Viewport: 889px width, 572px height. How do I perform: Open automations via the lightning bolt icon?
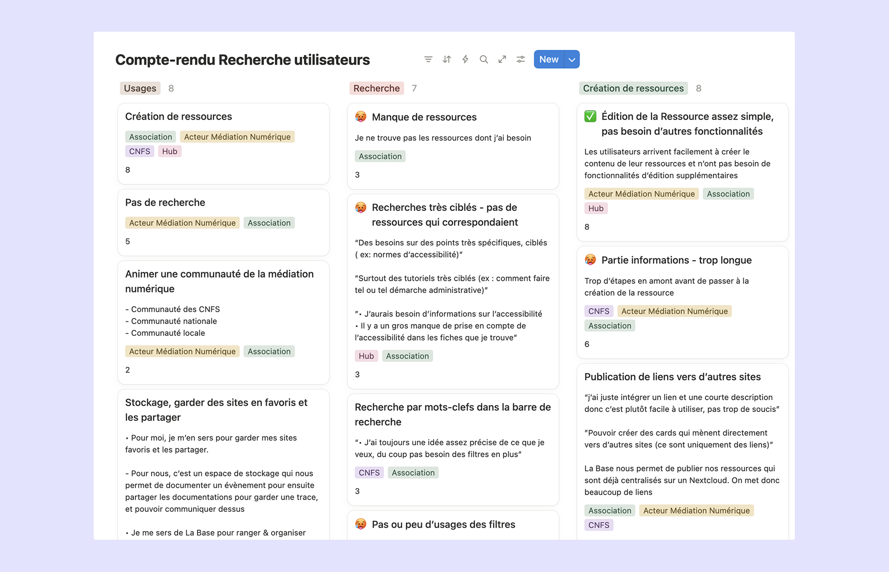coord(465,59)
